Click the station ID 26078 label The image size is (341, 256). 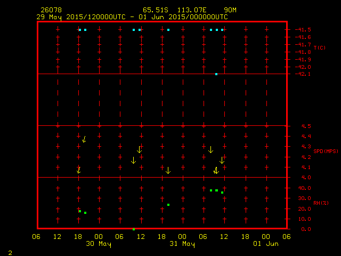click(51, 10)
